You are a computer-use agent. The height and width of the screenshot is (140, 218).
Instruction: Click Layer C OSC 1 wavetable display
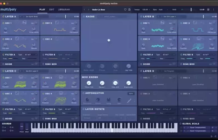click(x=20, y=84)
